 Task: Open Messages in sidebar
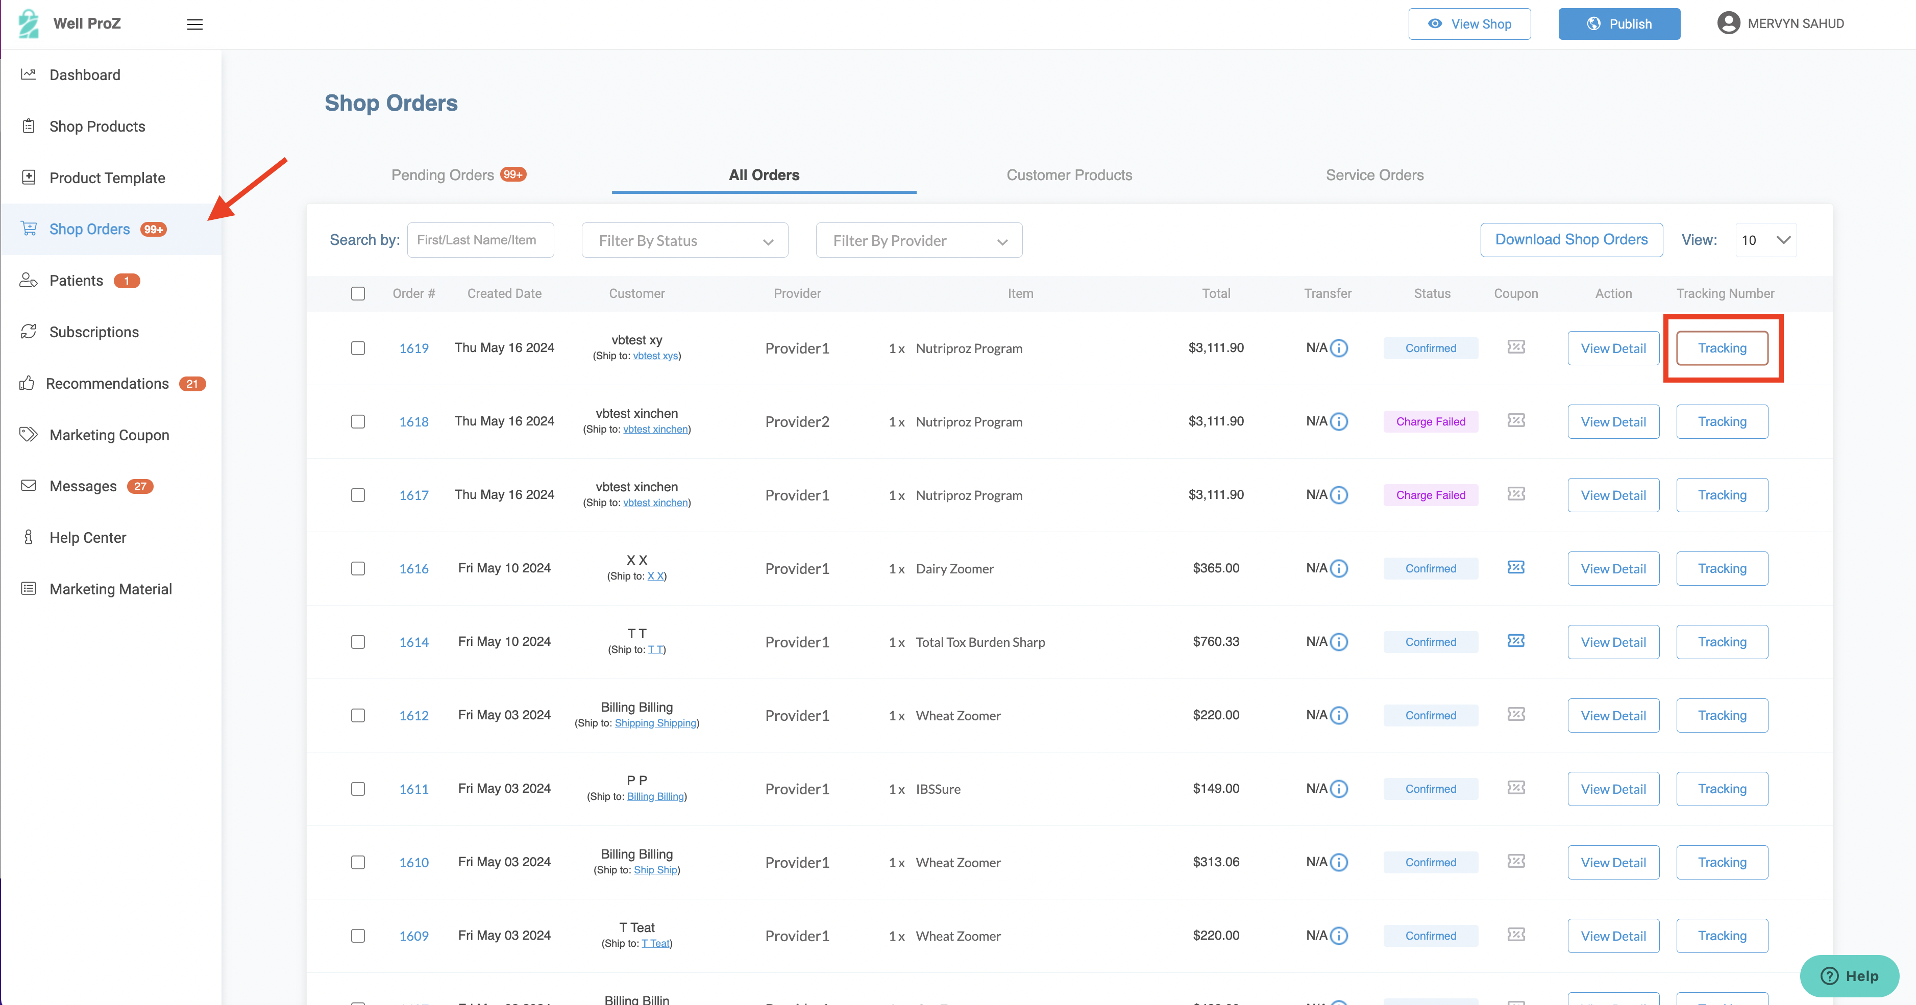coord(83,486)
